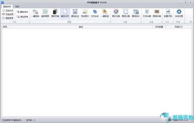
Task: Open the 图纸统计 (Drawing Statistics) tool
Action: click(x=136, y=14)
